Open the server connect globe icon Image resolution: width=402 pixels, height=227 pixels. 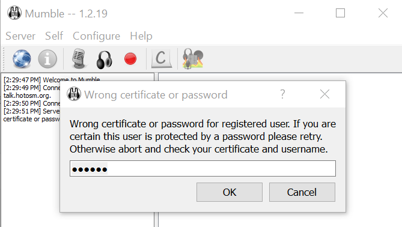22,59
